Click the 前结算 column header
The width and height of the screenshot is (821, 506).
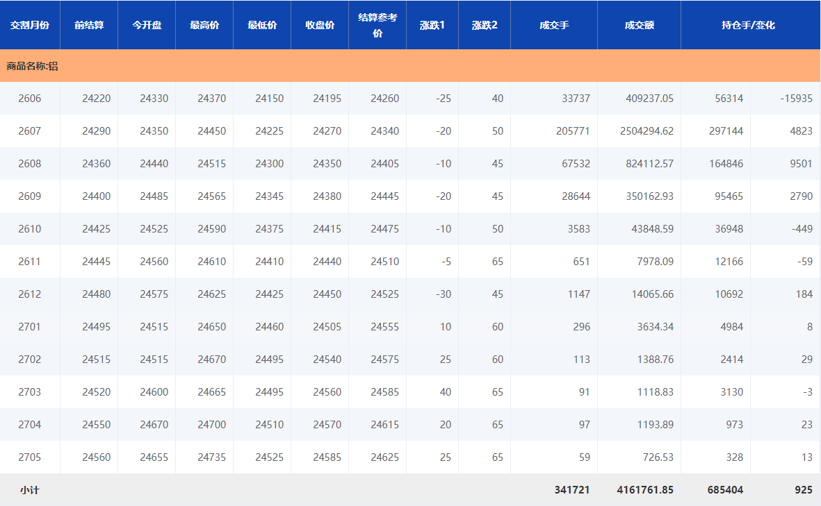pos(89,25)
